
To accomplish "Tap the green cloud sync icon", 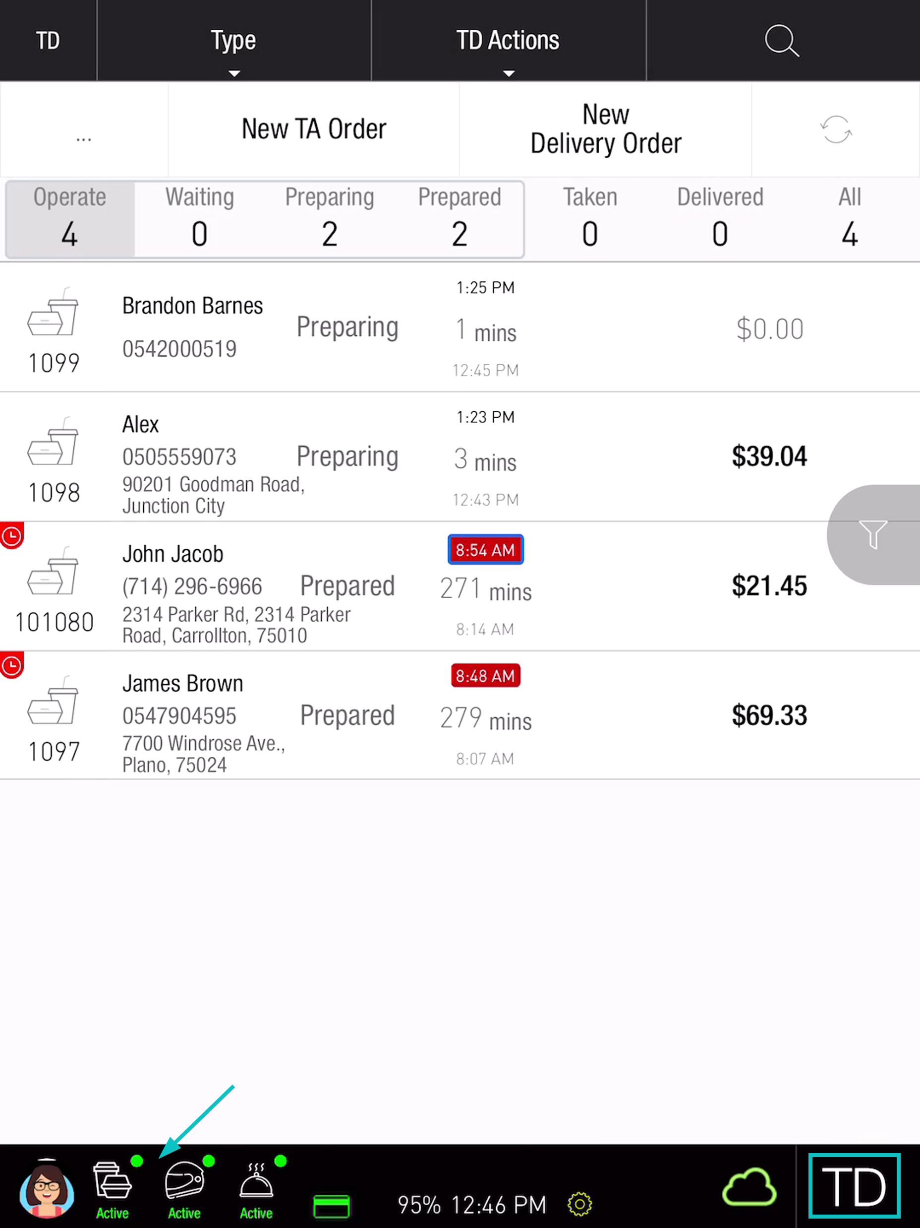I will point(749,1188).
